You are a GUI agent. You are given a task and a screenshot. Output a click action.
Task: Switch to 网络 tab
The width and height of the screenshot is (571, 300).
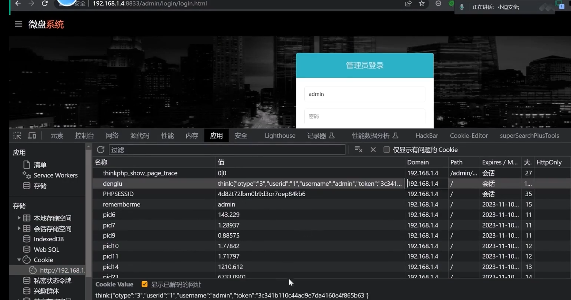click(112, 135)
